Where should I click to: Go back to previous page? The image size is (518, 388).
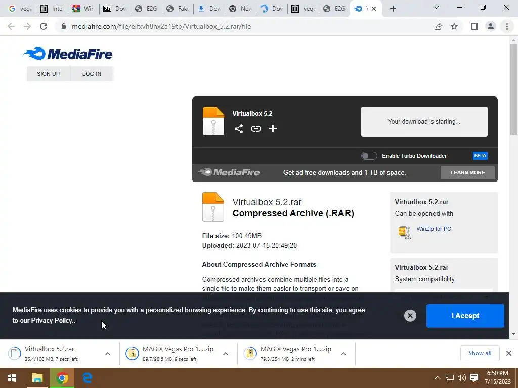point(11,26)
